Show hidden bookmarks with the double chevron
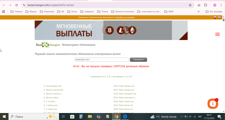This screenshot has height=120, width=225. [x=198, y=12]
